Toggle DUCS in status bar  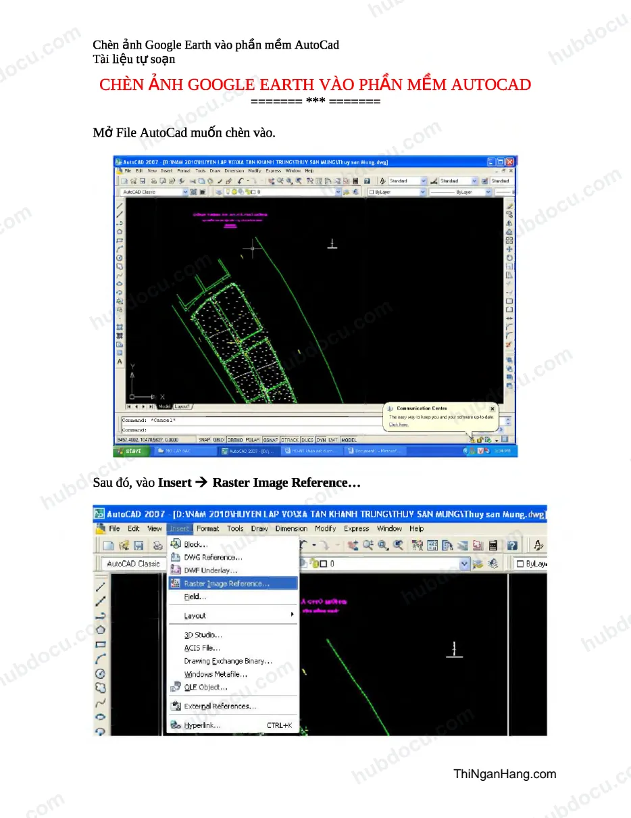pos(307,440)
